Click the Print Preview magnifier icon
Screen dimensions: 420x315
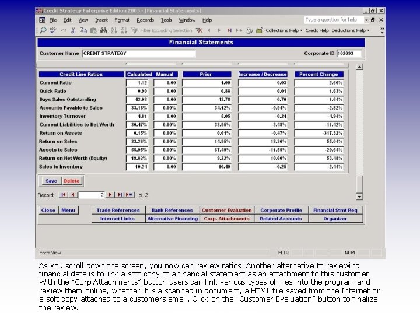click(43, 30)
